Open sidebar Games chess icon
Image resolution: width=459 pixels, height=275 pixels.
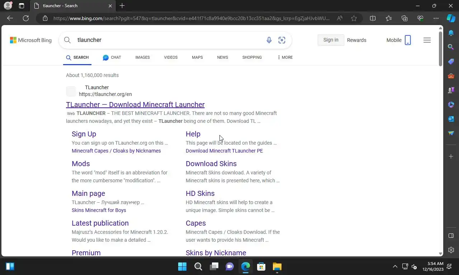[x=451, y=90]
